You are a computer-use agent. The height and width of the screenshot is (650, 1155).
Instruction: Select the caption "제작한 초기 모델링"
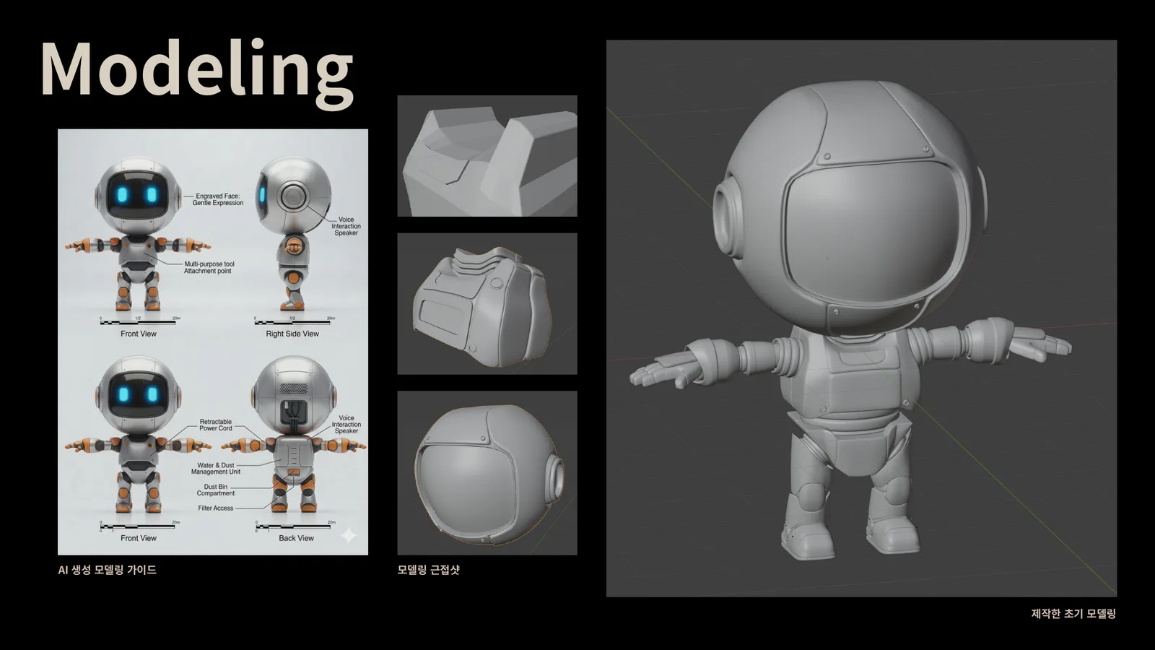pyautogui.click(x=1073, y=614)
